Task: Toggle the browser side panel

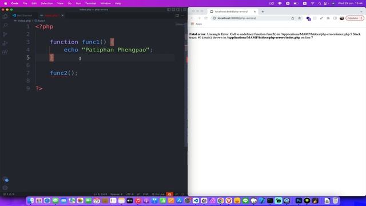Action: pos(335,18)
